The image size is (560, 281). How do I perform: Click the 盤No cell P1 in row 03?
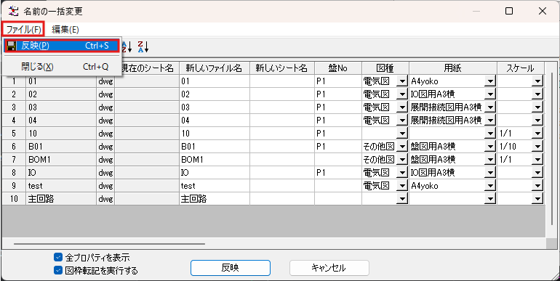coord(338,107)
